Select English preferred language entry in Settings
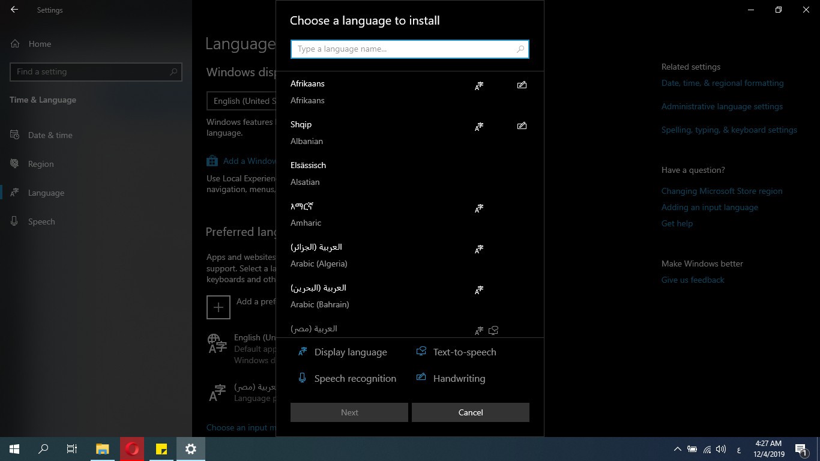This screenshot has height=461, width=820. pyautogui.click(x=241, y=349)
